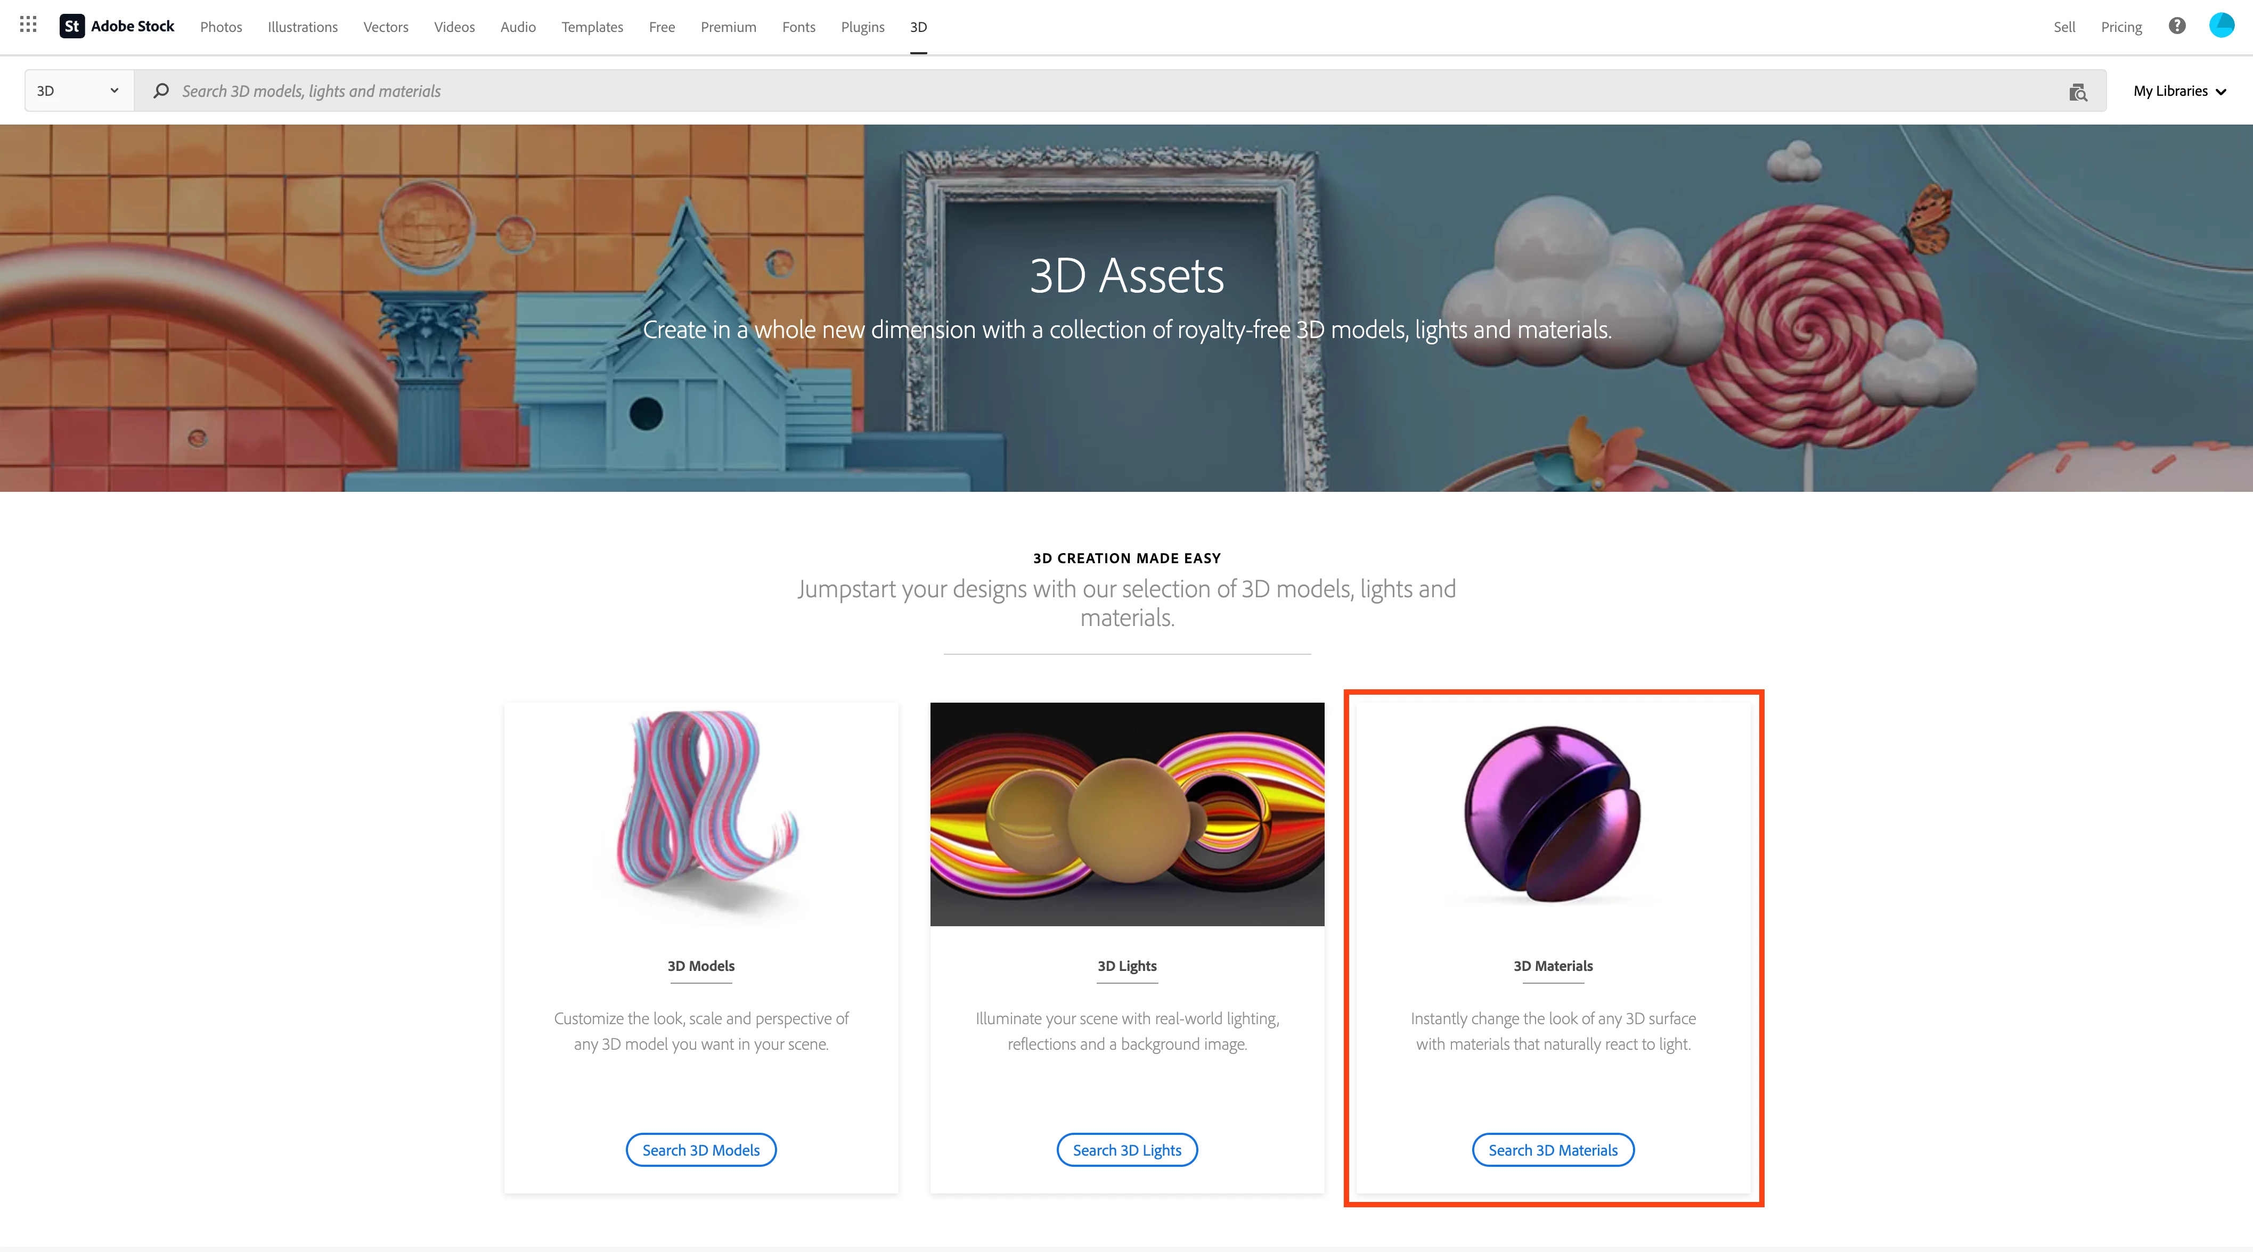Click the Sell link
The image size is (2253, 1252).
2064,27
